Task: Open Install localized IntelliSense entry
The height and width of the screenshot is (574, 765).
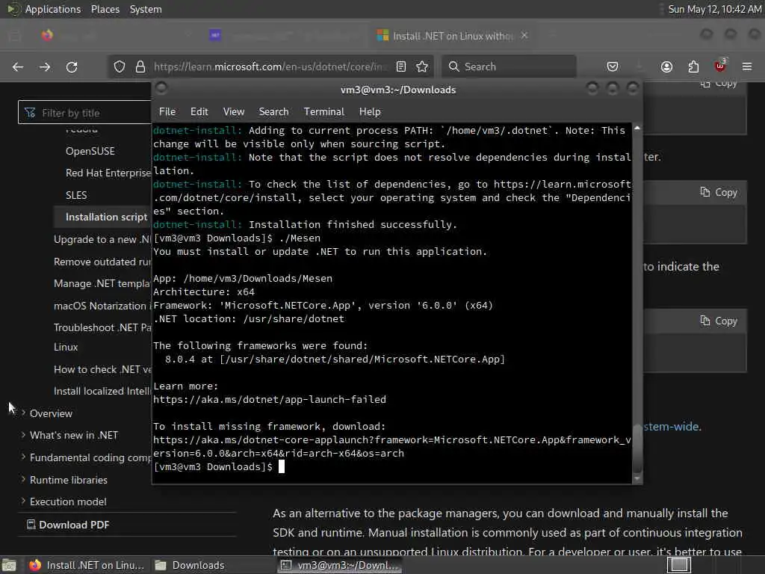Action: tap(102, 391)
